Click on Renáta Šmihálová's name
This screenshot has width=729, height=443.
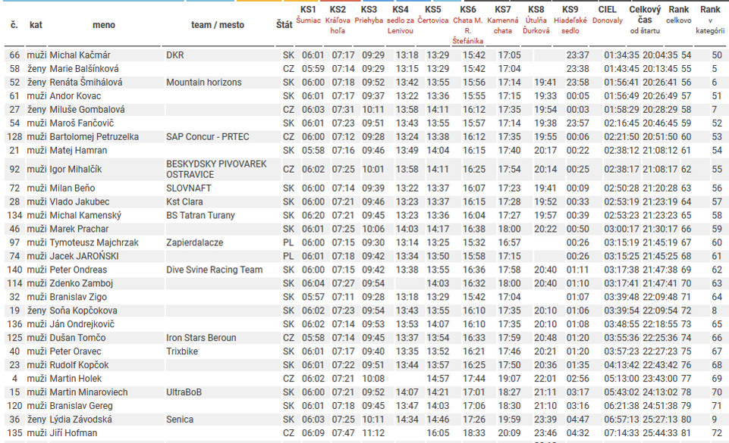click(86, 83)
